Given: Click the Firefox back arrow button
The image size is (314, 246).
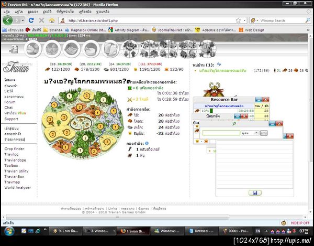Looking at the screenshot, I should click(x=8, y=20).
